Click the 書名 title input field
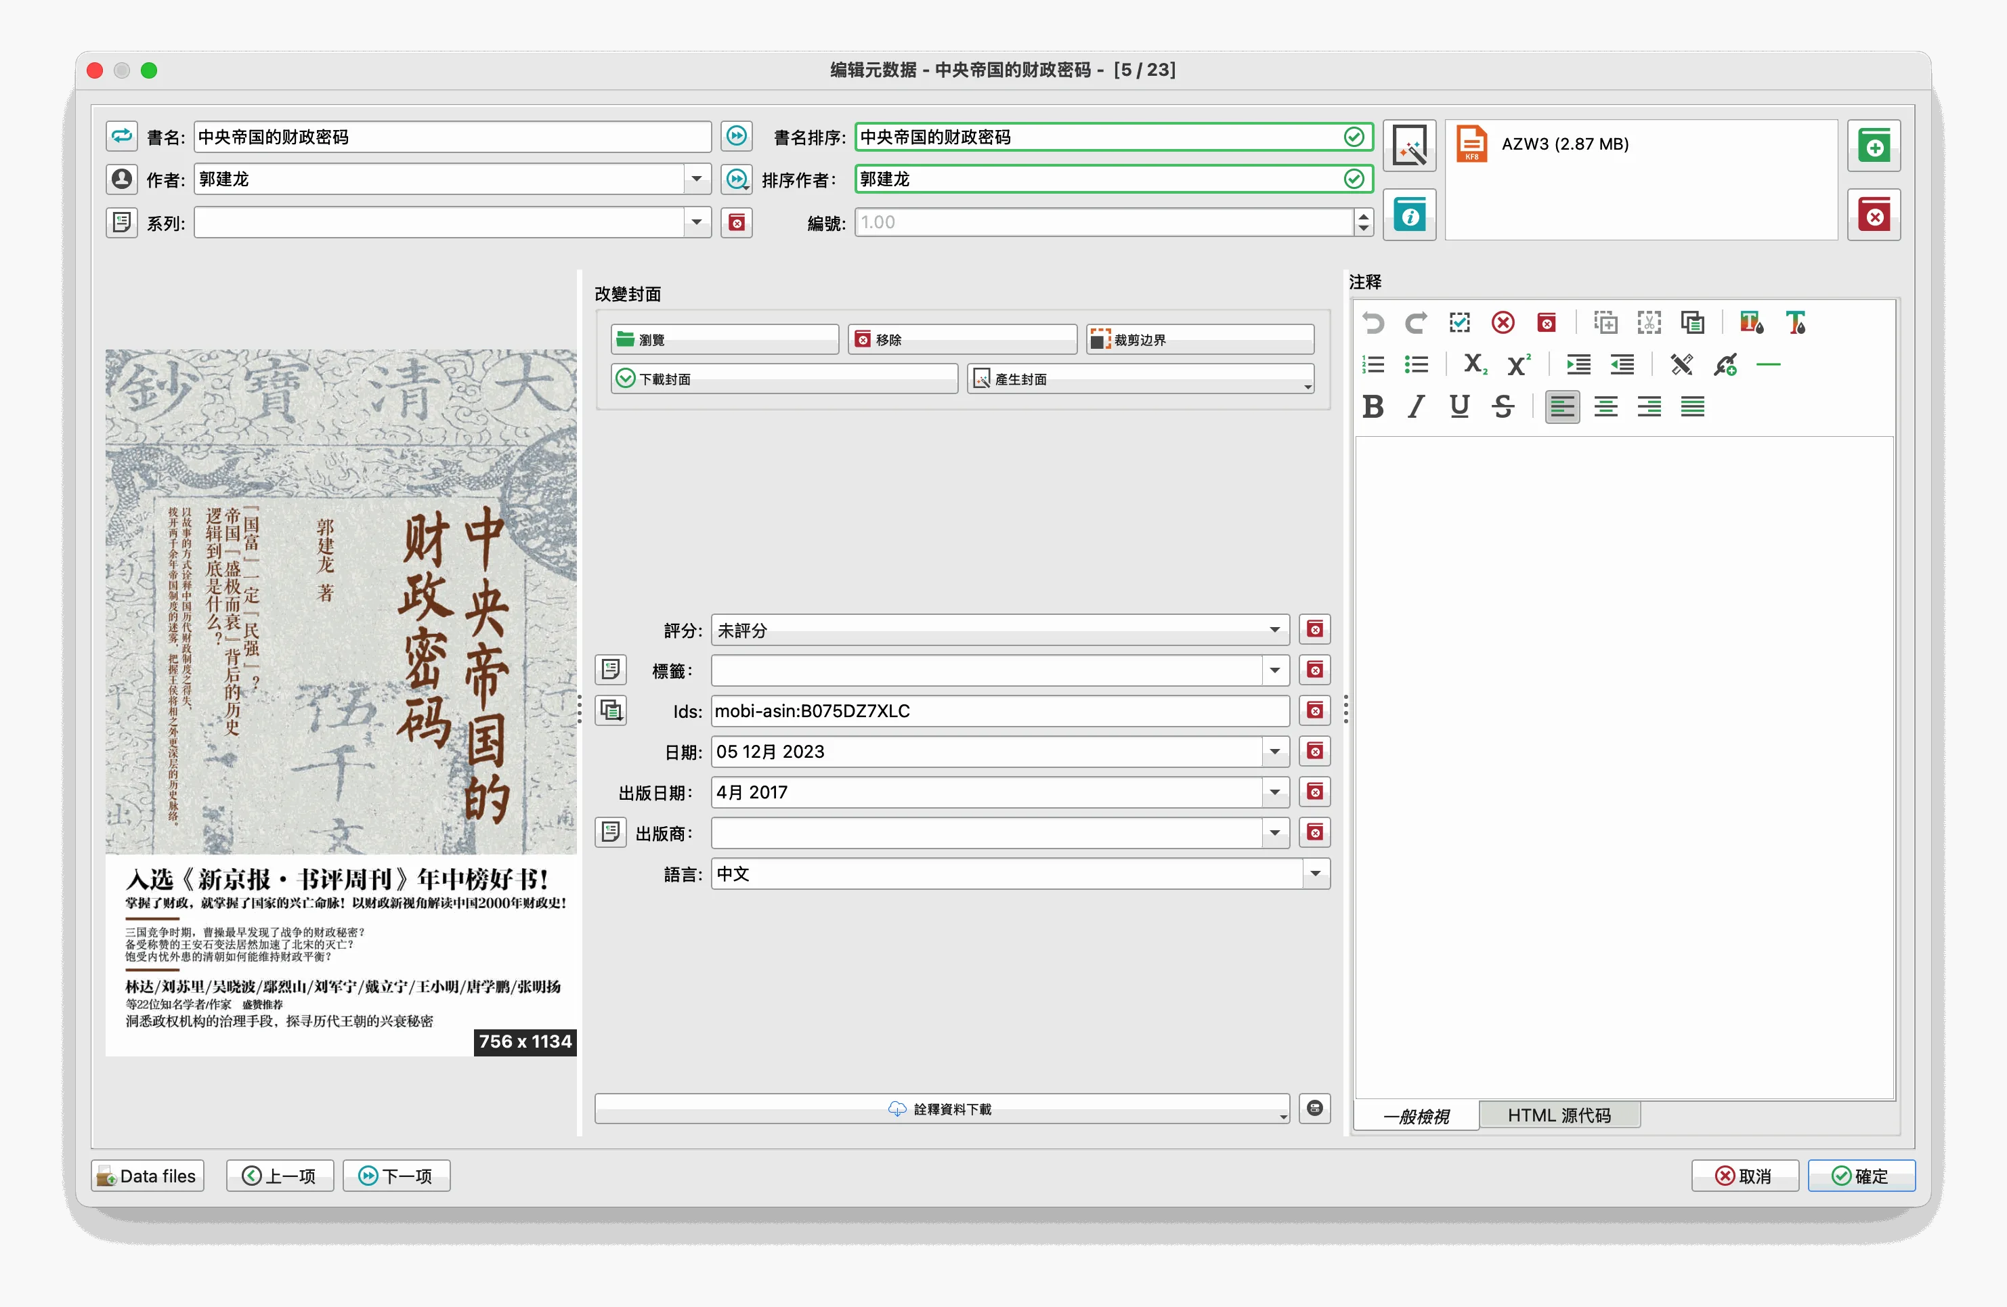 coord(452,137)
